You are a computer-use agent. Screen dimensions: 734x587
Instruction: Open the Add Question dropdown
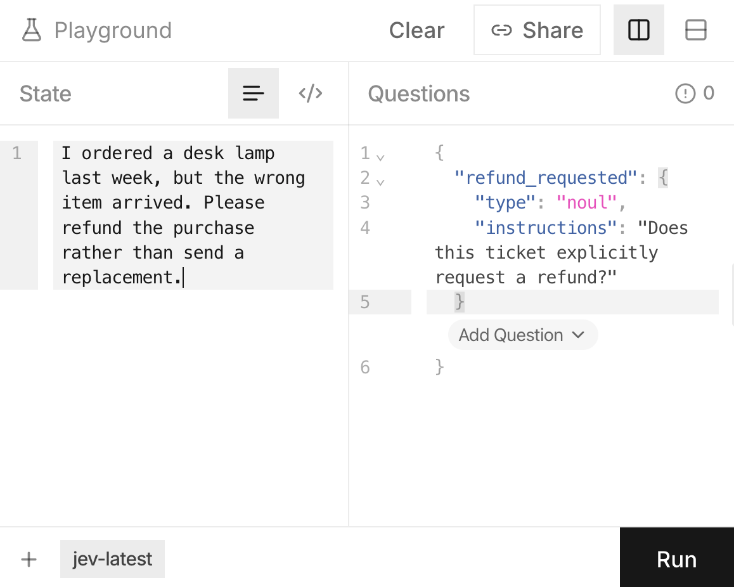(x=523, y=335)
